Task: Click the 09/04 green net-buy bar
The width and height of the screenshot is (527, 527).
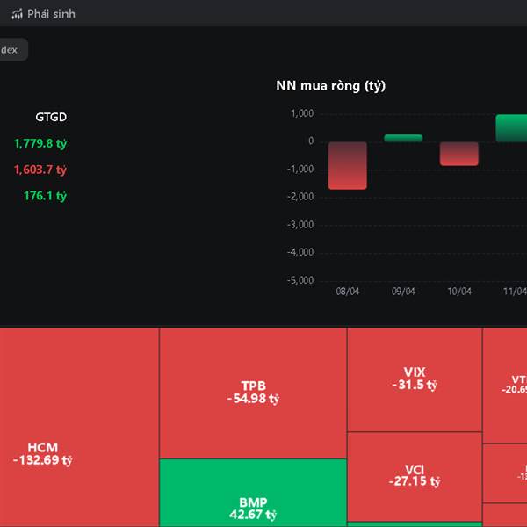Action: click(x=403, y=138)
